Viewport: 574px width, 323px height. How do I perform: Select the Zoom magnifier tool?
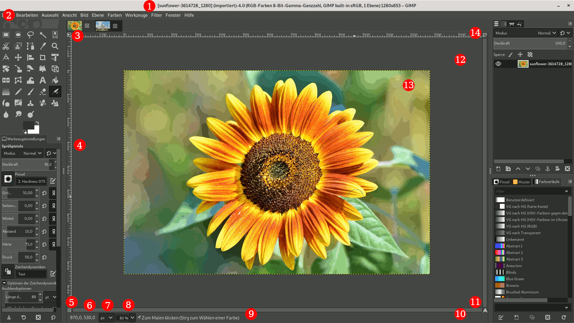(x=55, y=46)
